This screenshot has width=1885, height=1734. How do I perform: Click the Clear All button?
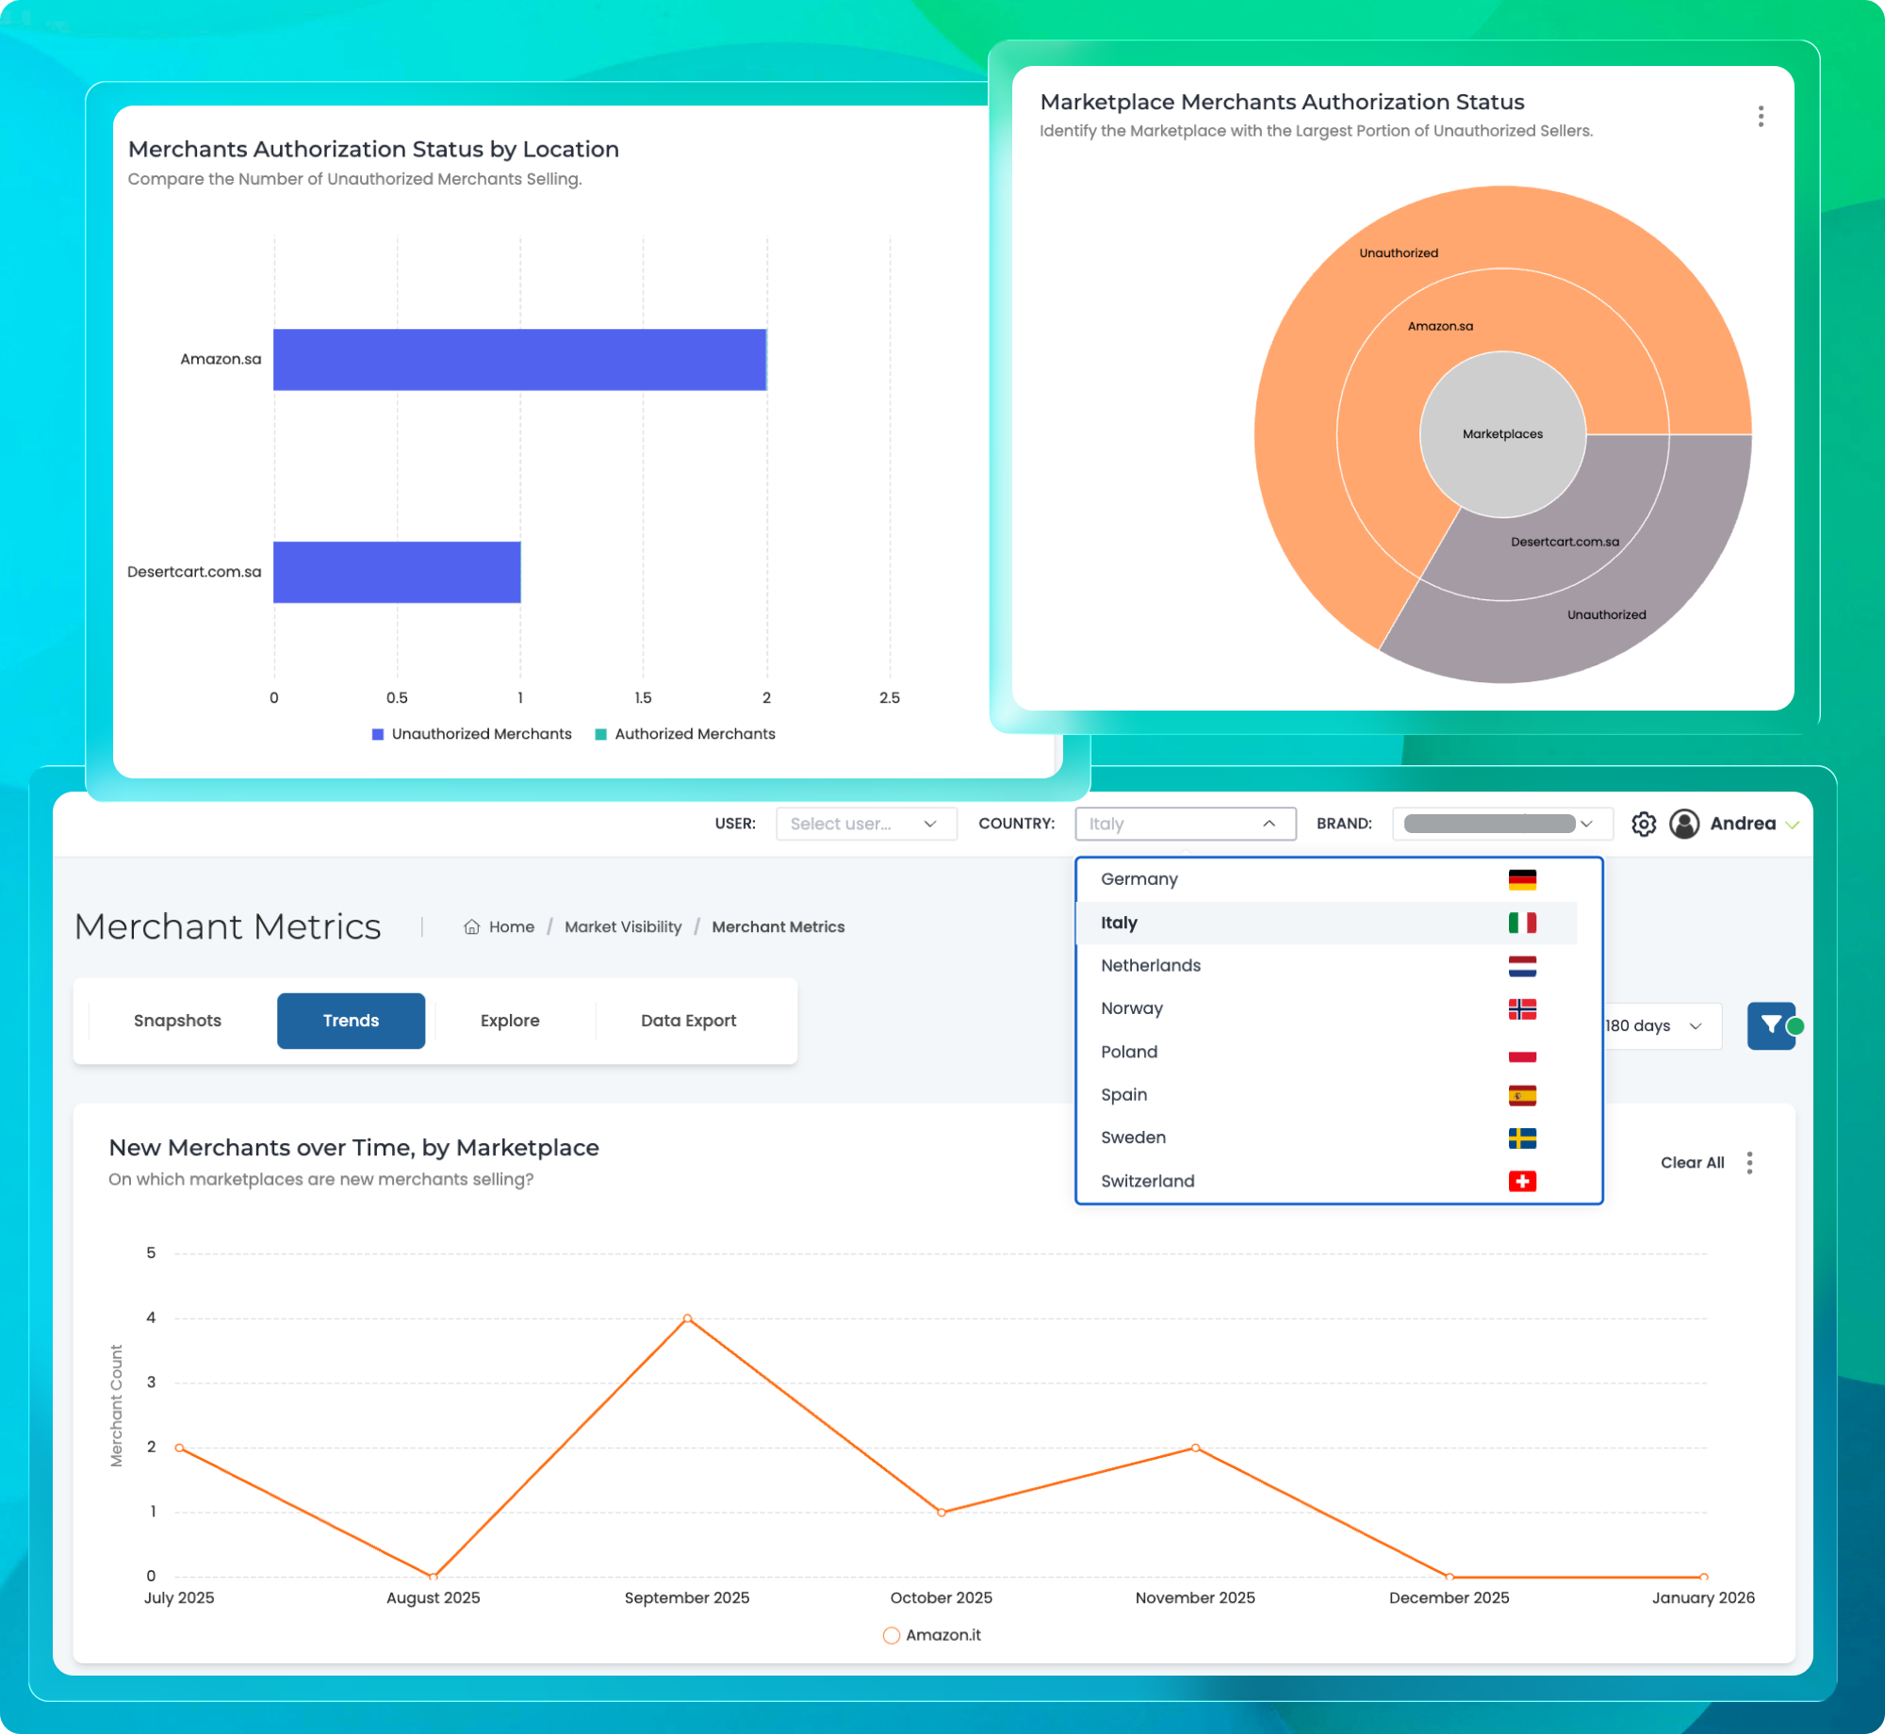point(1692,1163)
